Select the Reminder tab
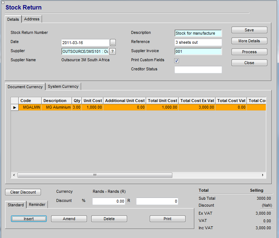This screenshot has width=279, height=238. click(x=37, y=204)
